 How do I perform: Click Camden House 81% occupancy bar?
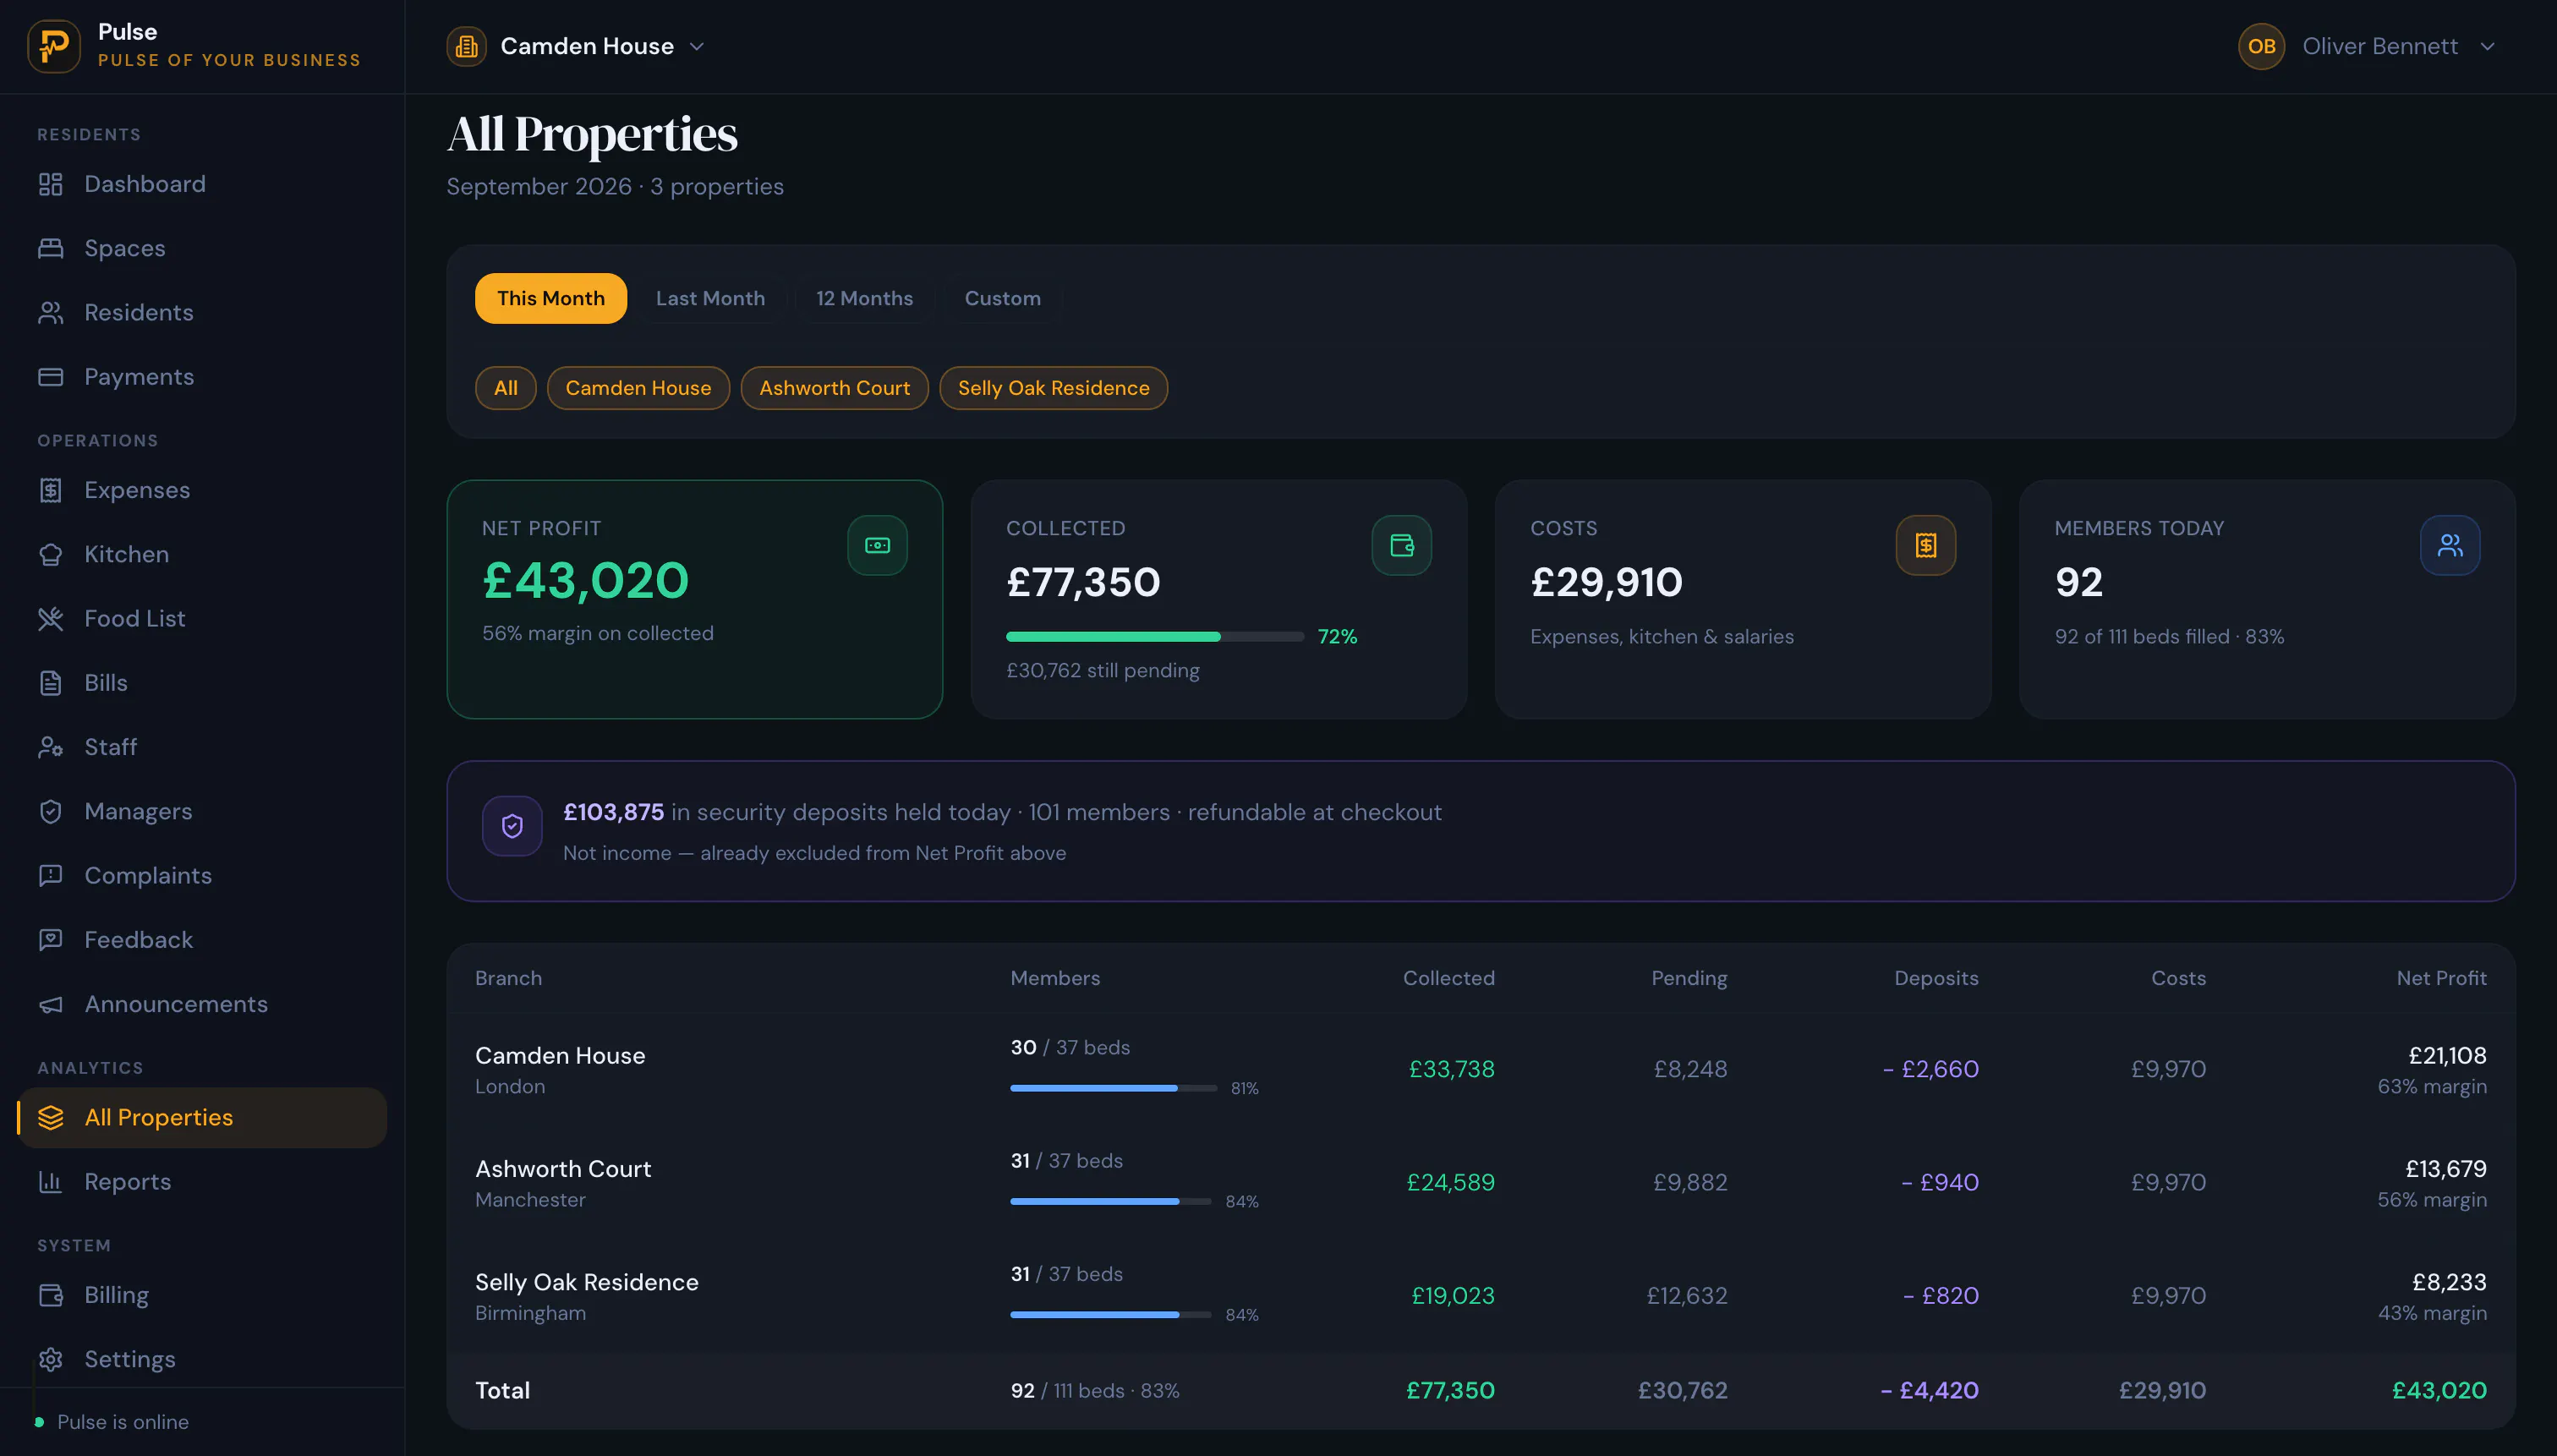[1113, 1088]
